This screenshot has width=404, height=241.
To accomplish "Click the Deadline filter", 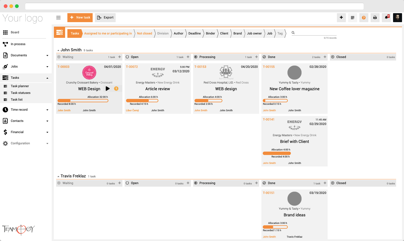I will pos(195,33).
